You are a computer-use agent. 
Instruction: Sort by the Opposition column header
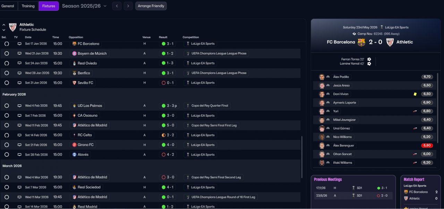tap(76, 37)
